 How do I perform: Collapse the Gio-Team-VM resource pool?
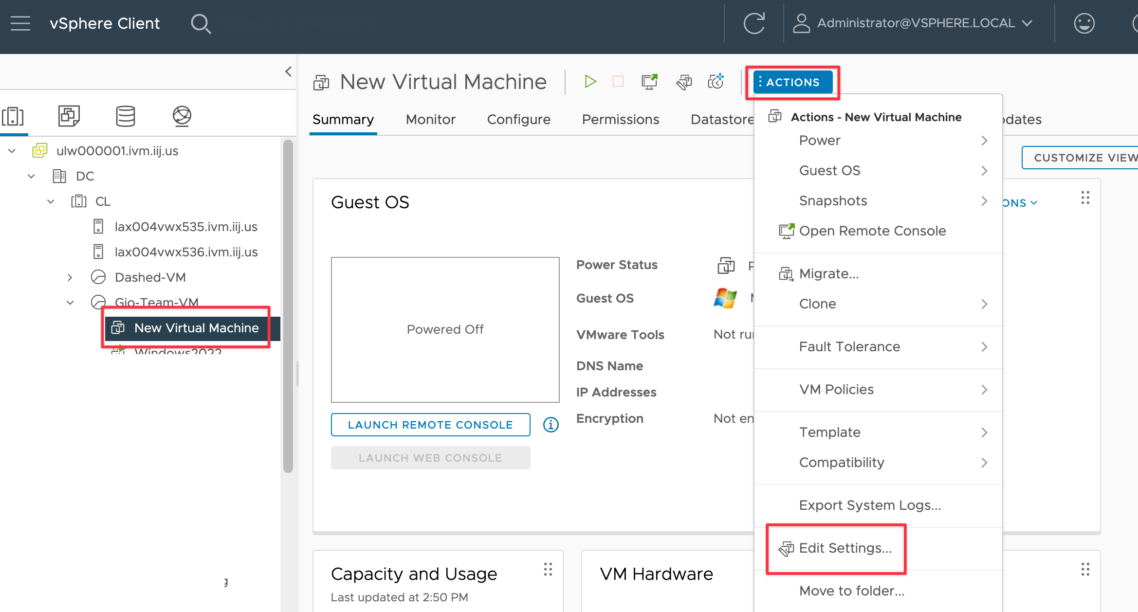click(x=70, y=303)
